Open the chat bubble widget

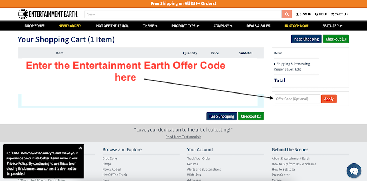(354, 171)
